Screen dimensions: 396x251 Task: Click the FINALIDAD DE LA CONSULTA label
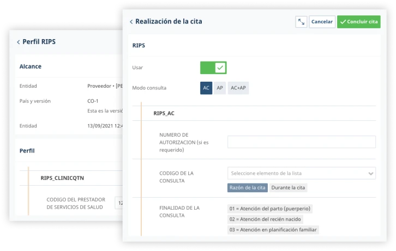coord(179,212)
